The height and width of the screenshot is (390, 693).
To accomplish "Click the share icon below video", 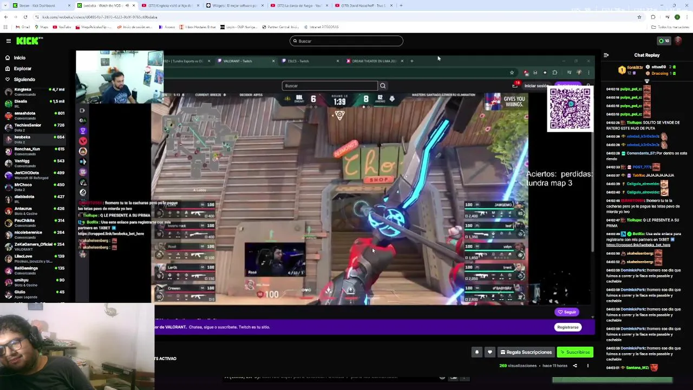I will coord(575,366).
